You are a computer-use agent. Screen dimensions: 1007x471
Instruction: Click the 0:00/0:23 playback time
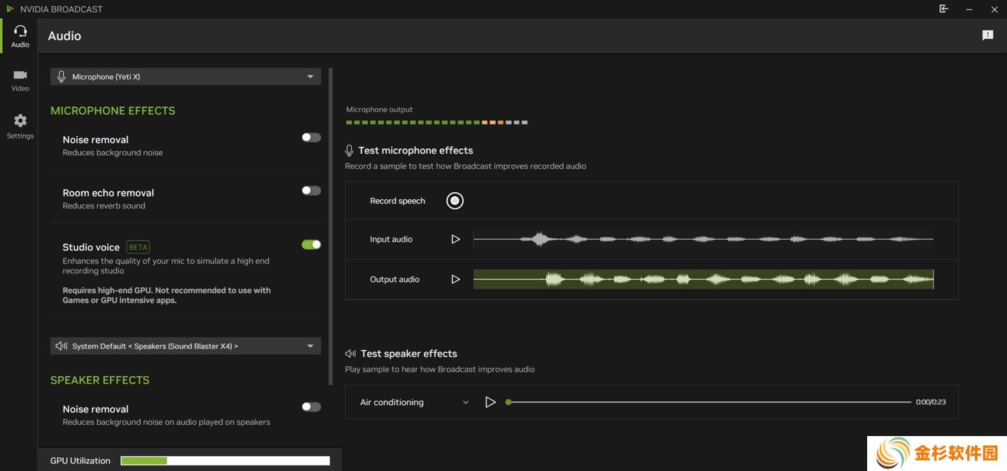931,402
